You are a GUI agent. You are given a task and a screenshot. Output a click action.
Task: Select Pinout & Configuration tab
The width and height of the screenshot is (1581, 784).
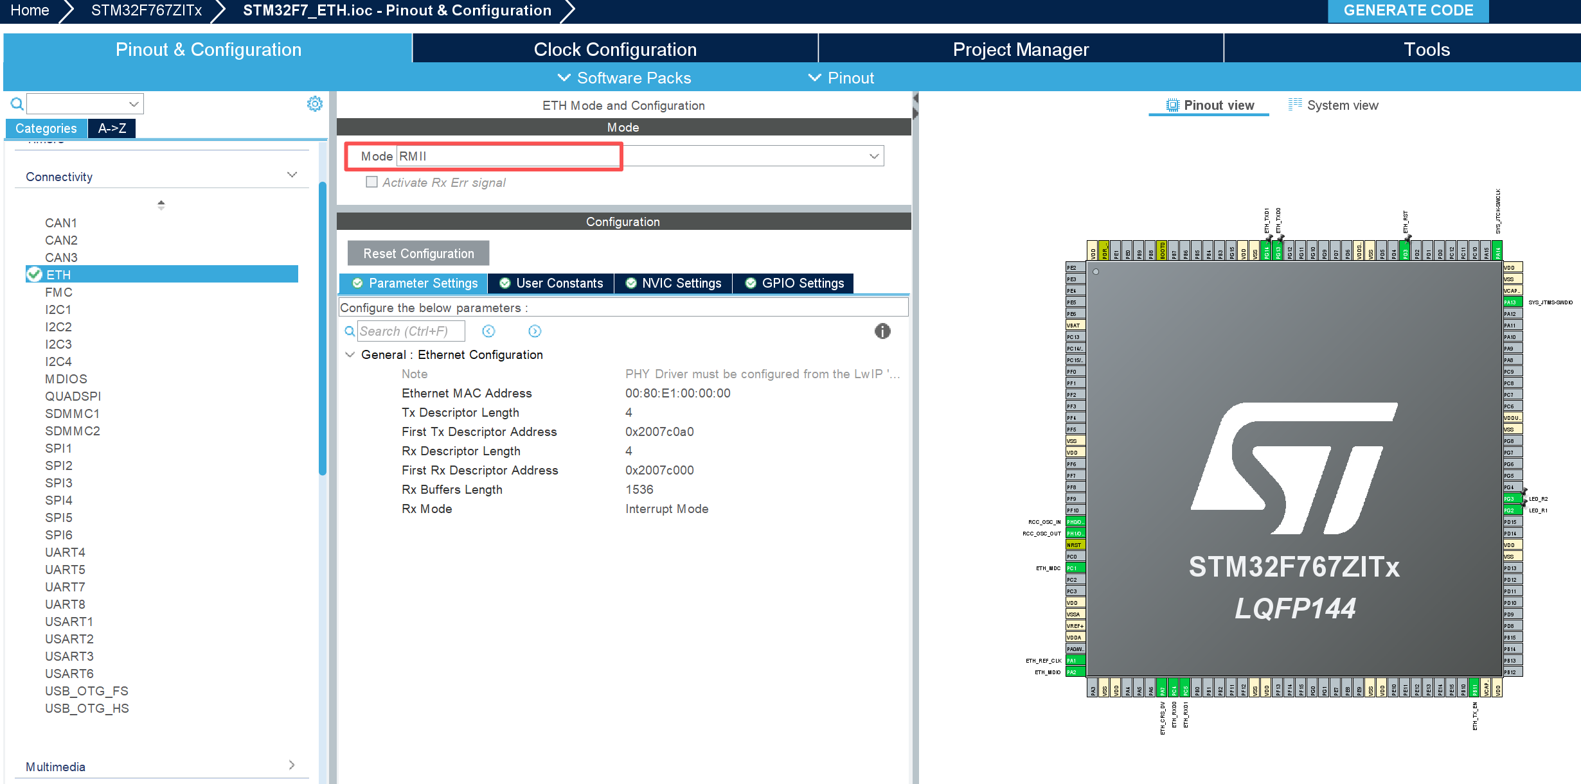tap(208, 49)
